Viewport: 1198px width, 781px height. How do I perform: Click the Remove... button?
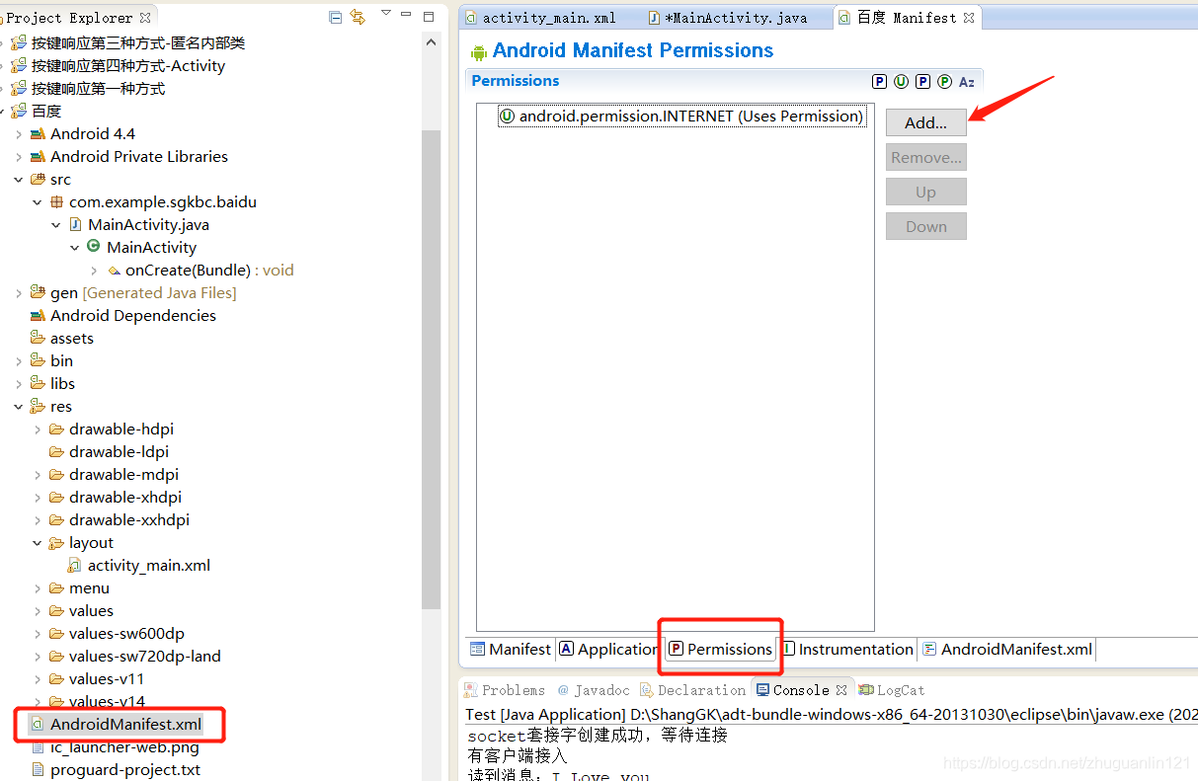(x=925, y=157)
